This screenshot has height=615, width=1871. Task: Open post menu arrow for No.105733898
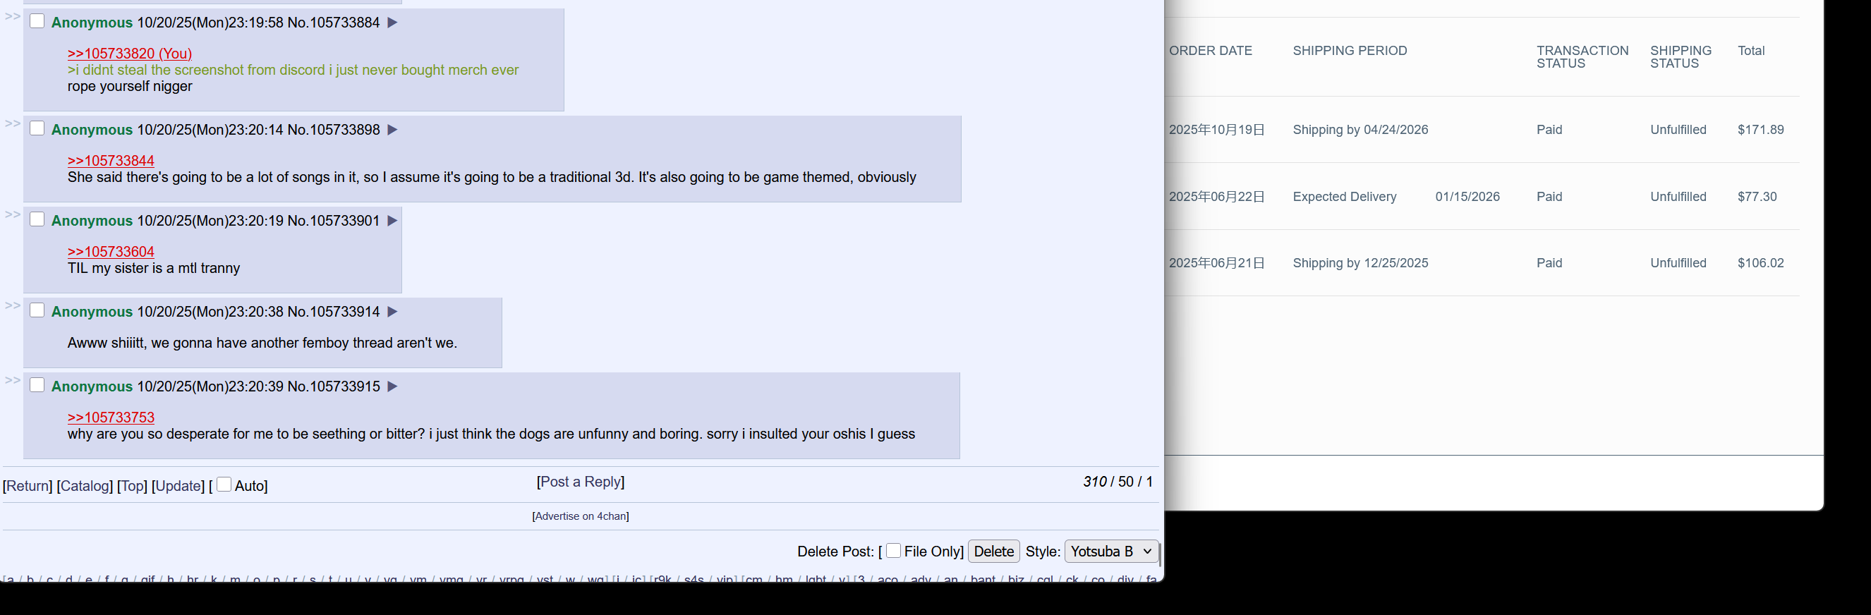click(392, 130)
